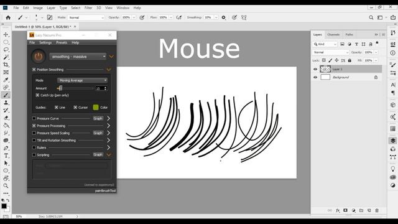The width and height of the screenshot is (398, 224).
Task: Select the Magic Wand tool
Action: (6, 57)
